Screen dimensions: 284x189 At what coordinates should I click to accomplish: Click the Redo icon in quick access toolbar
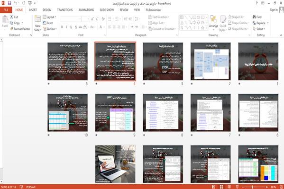pyautogui.click(x=24, y=3)
